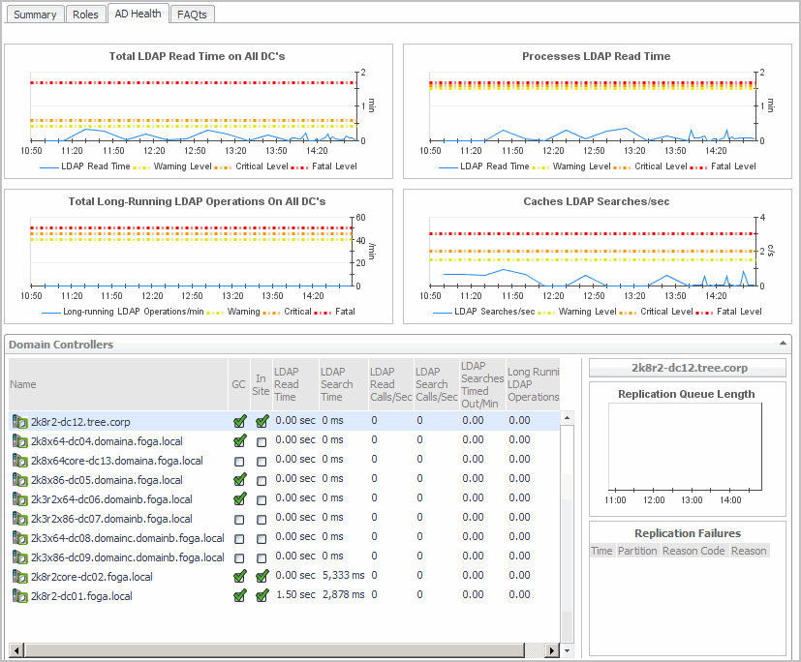The width and height of the screenshot is (801, 662).
Task: Click the 2k8r2-dc01.foga.local server icon
Action: coord(19,596)
